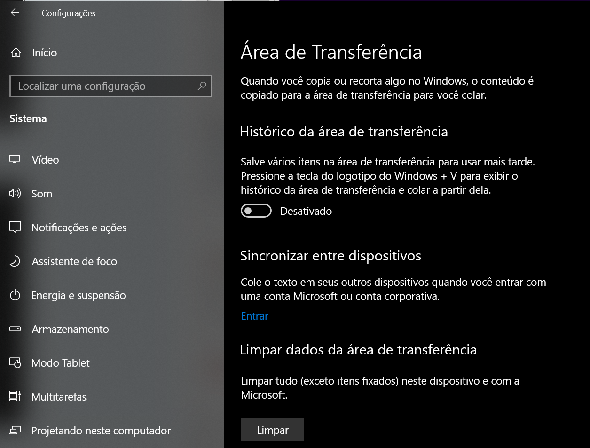The width and height of the screenshot is (590, 448).
Task: Open Projetando neste computador settings
Action: 101,431
